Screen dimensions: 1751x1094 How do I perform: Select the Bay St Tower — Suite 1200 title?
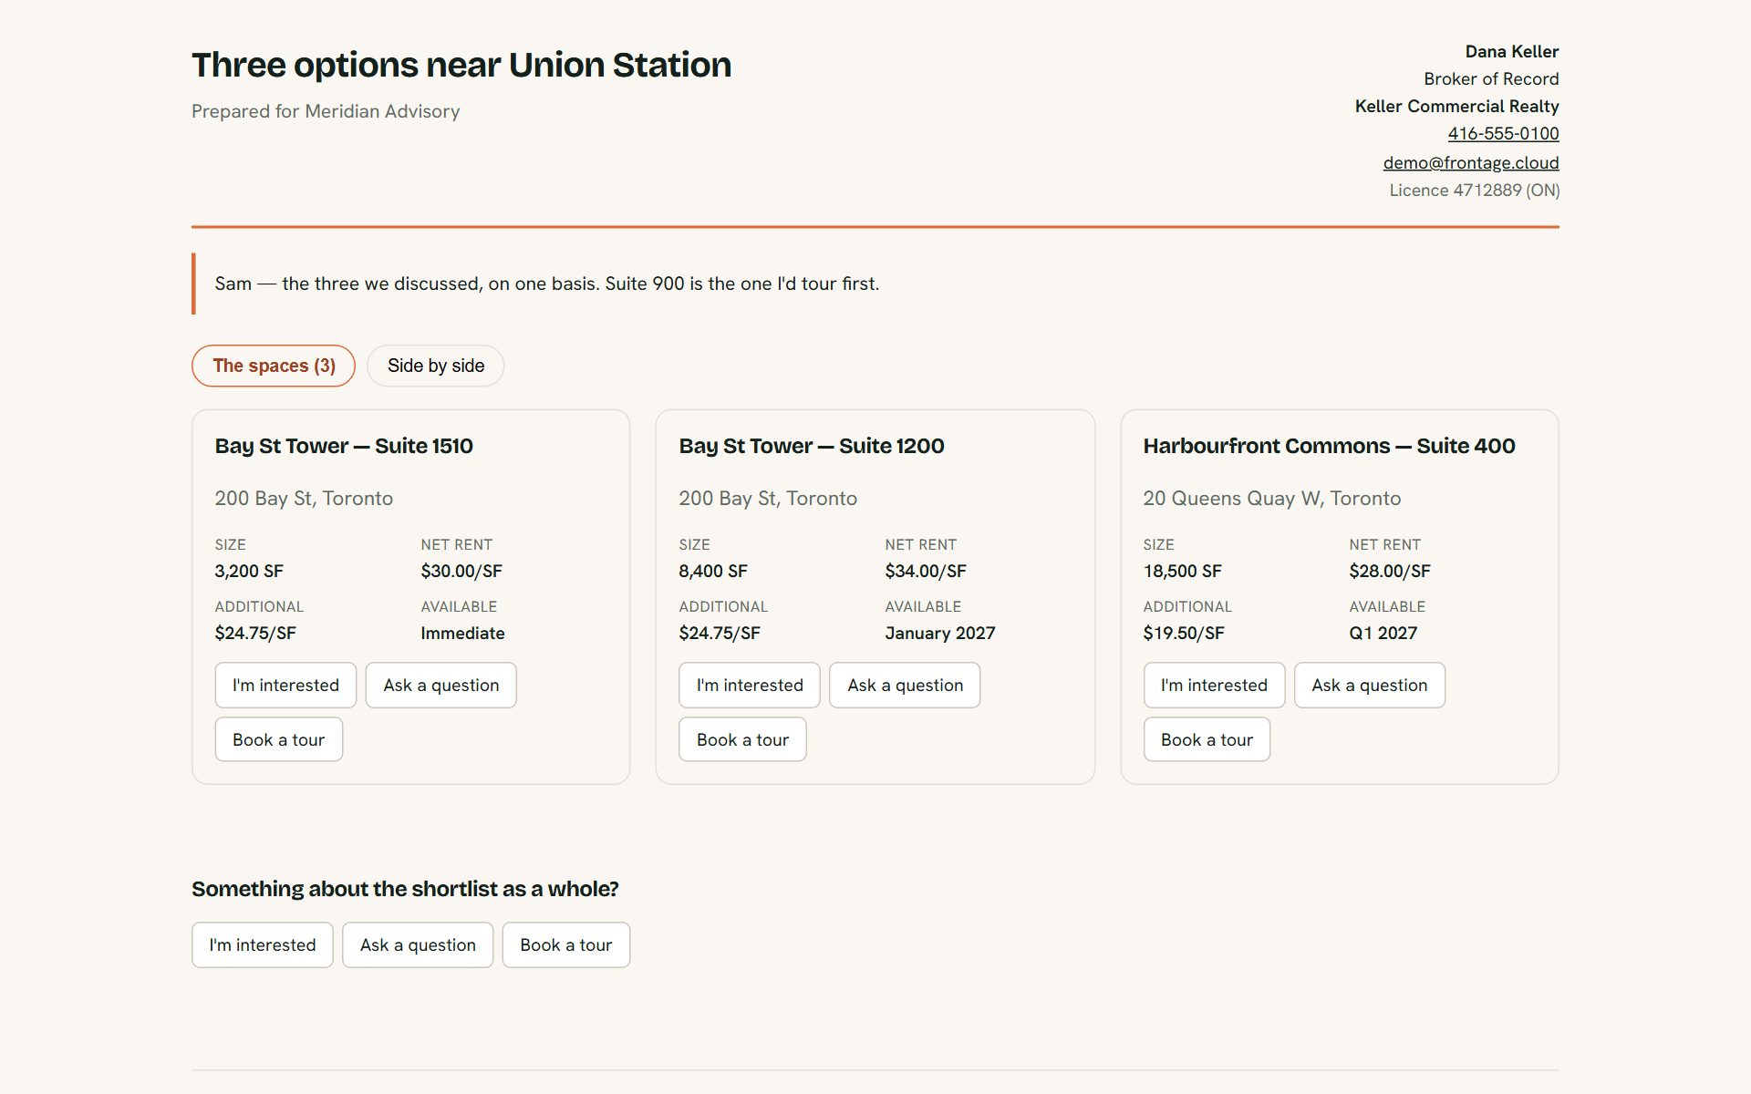812,446
